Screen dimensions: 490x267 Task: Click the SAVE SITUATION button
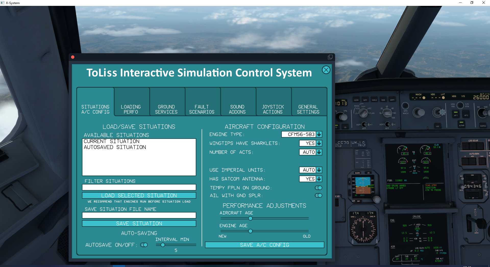[x=139, y=223]
